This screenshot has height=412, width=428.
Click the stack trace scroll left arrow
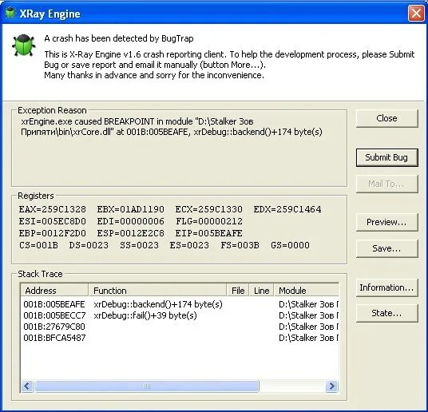coord(27,386)
